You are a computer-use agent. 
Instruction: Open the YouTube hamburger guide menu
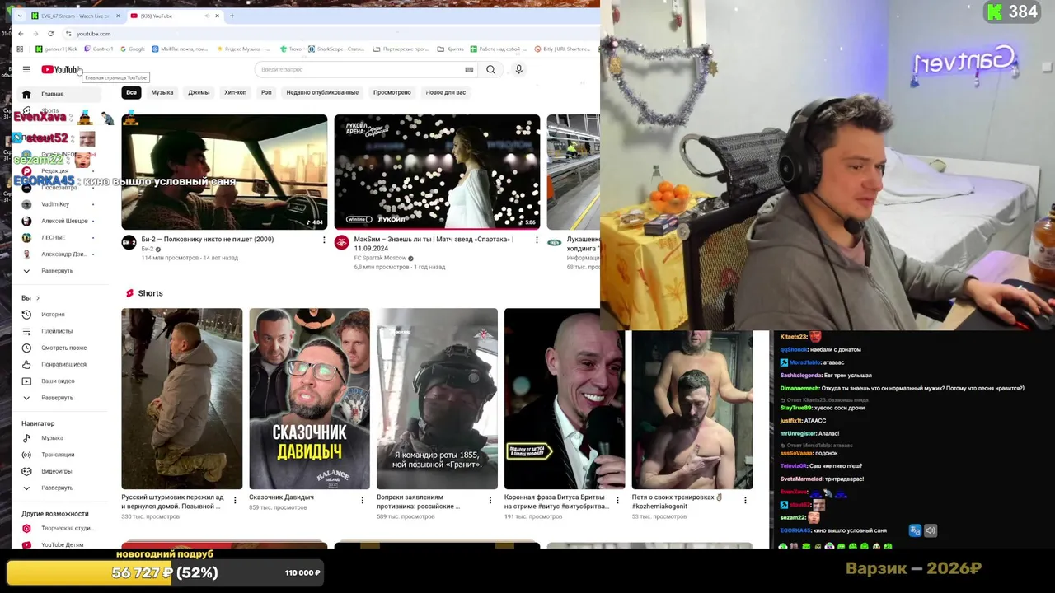26,69
